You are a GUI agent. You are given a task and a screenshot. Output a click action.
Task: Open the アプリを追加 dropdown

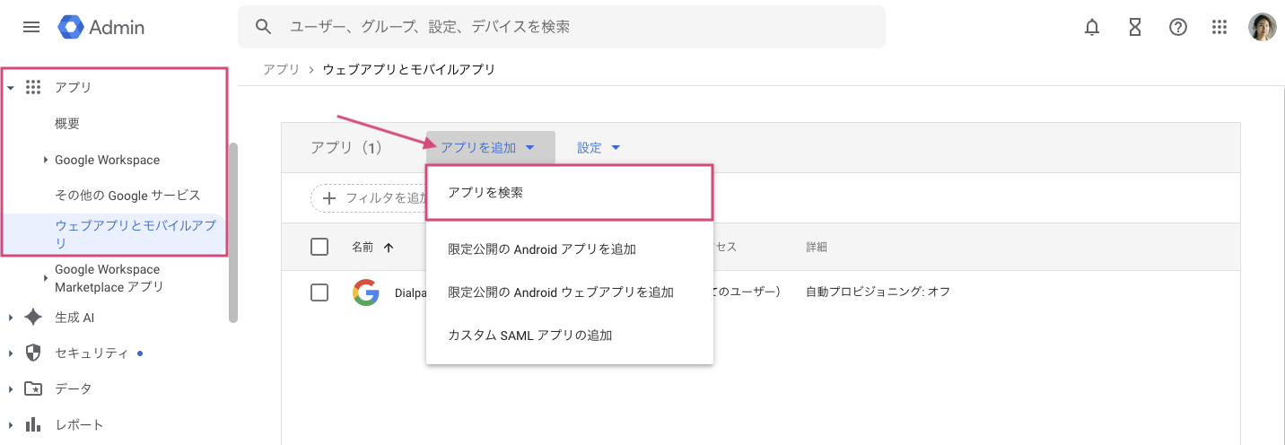[x=489, y=148]
